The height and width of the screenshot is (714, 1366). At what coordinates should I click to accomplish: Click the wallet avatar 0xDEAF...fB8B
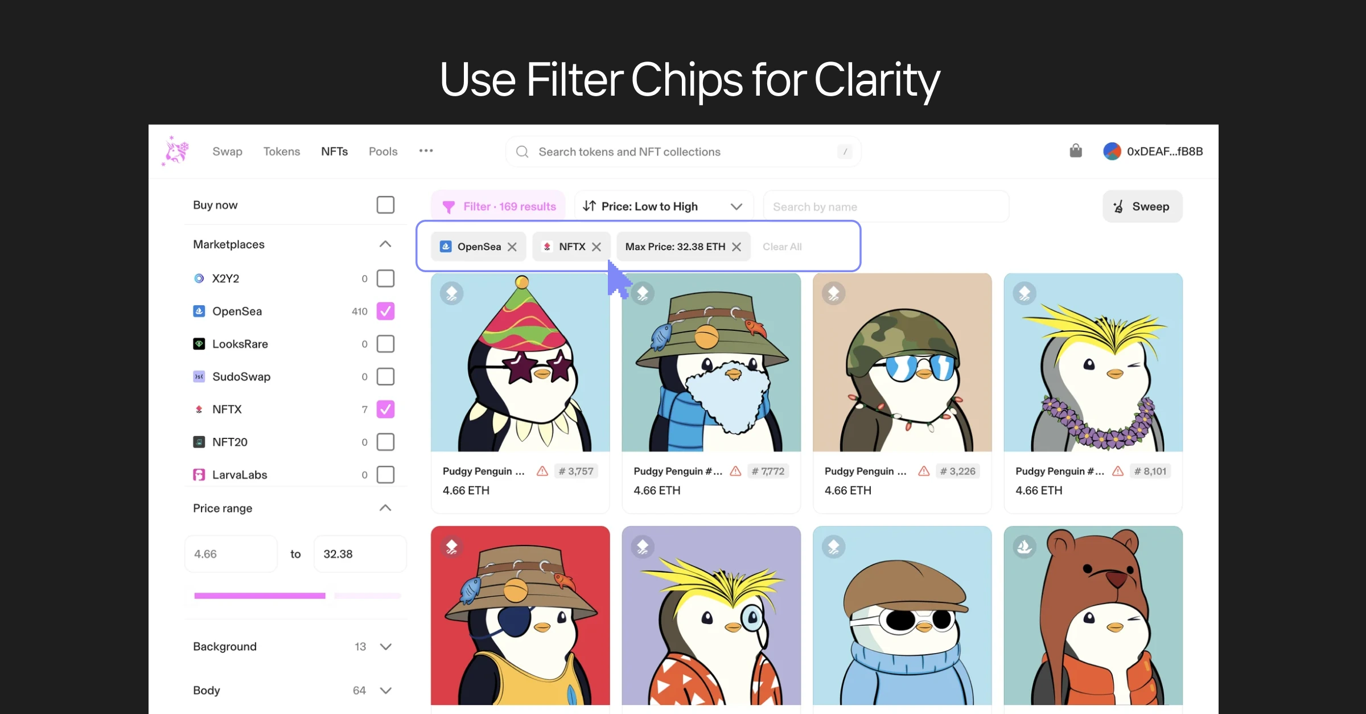tap(1153, 151)
